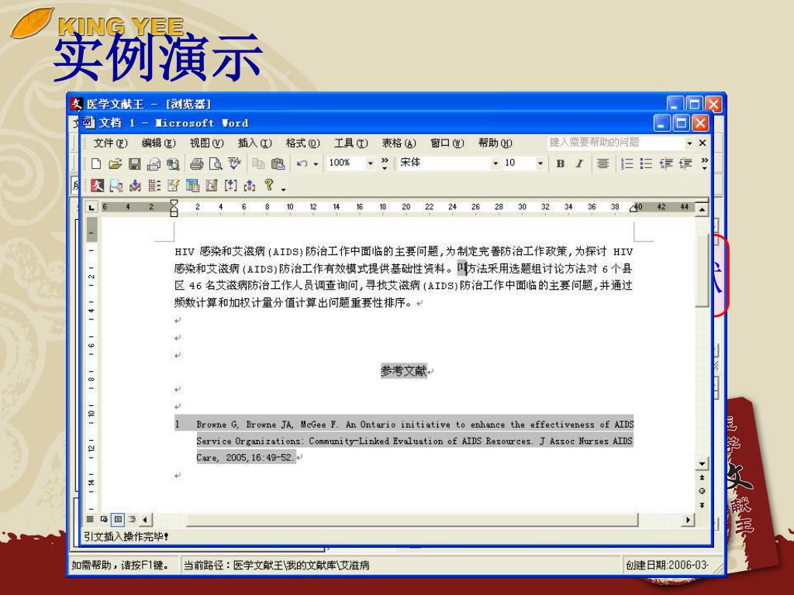794x595 pixels.
Task: Click the red 医学文献王 logo toolbar icon
Action: [97, 186]
